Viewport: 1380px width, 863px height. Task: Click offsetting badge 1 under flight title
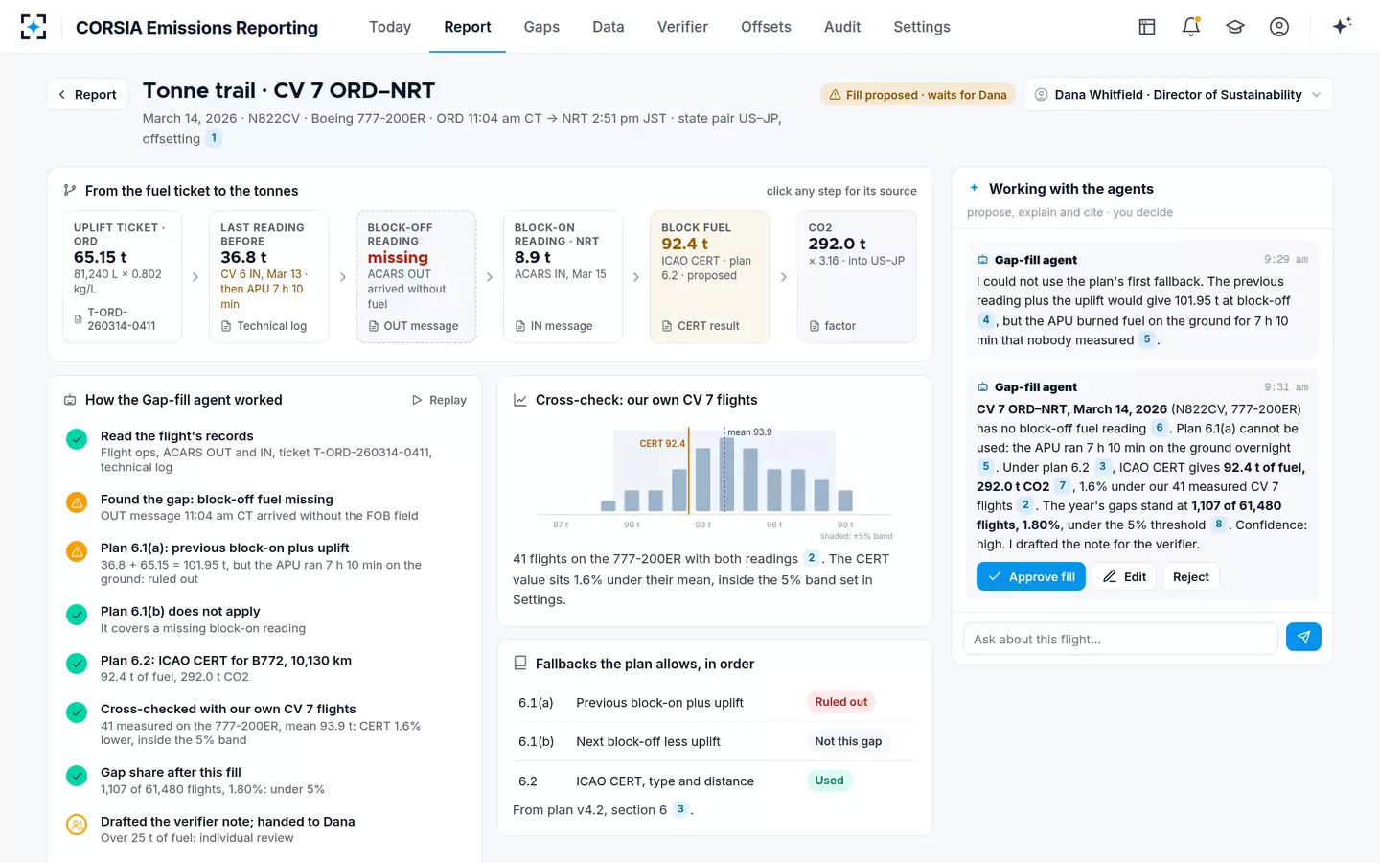(x=214, y=138)
